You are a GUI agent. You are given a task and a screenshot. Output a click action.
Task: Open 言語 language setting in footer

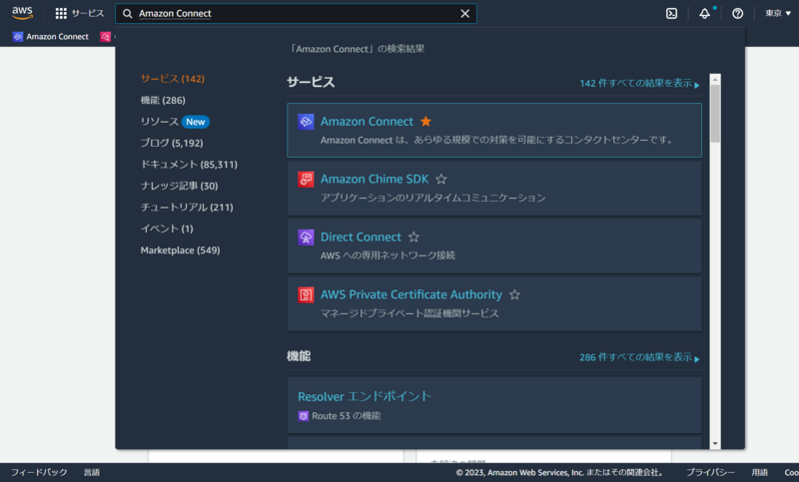coord(92,472)
